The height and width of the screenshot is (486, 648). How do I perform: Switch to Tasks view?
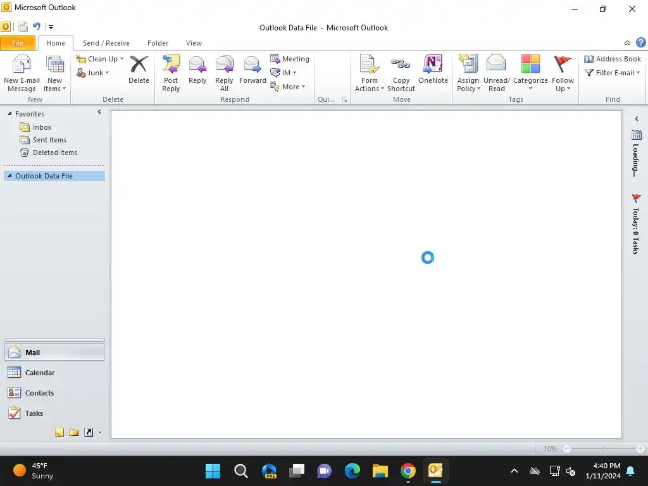click(54, 413)
